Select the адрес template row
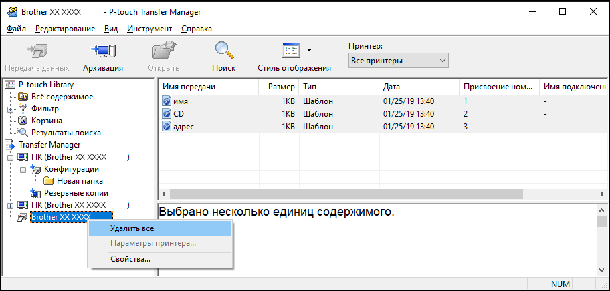Screen dimensions: 610x291 point(384,127)
